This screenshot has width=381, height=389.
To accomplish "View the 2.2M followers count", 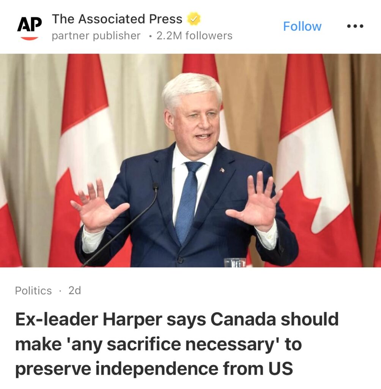I will [195, 36].
